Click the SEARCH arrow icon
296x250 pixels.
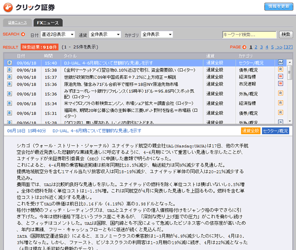pos(23,34)
